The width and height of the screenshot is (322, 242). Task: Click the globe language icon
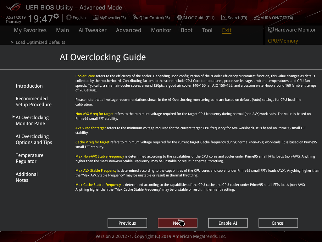[69, 17]
